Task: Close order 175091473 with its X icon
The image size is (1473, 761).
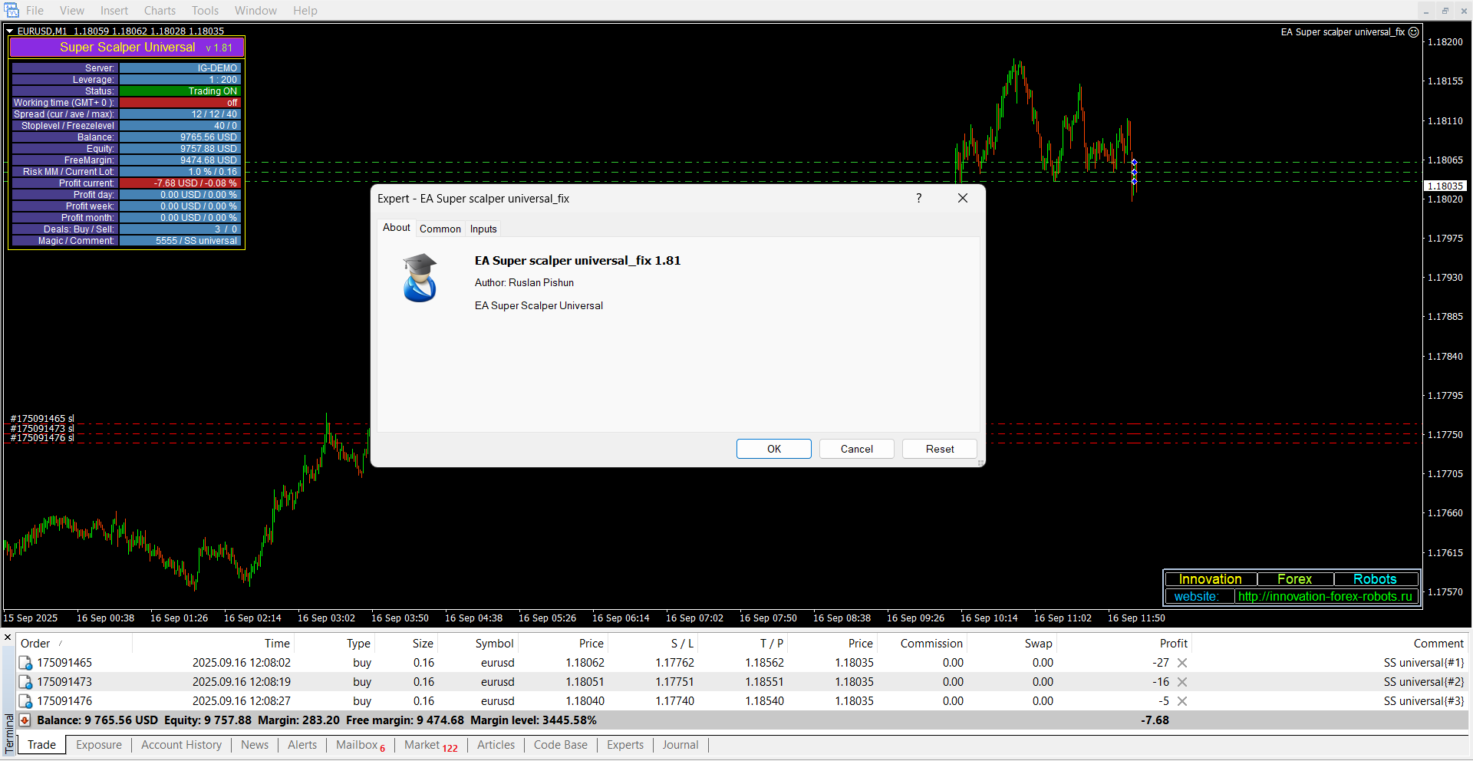Action: click(1182, 682)
